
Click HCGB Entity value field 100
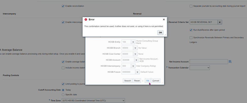pyautogui.click(x=126, y=42)
